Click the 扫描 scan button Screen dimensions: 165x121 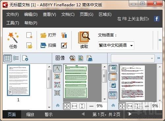tap(48, 45)
